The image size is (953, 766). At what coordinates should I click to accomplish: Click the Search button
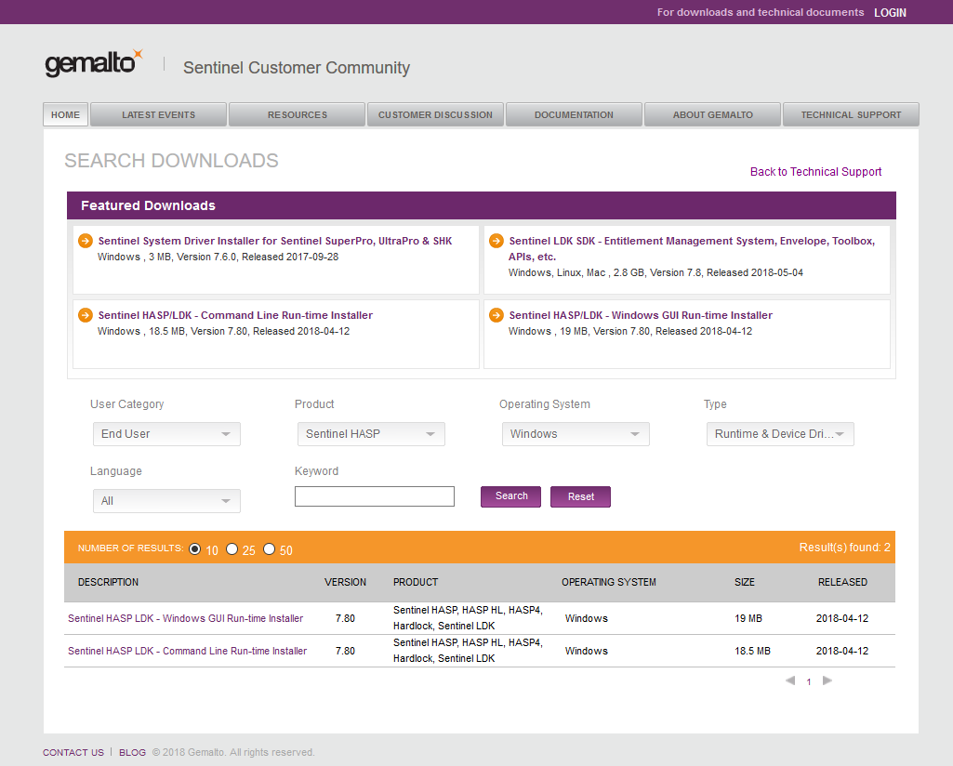[x=510, y=496]
